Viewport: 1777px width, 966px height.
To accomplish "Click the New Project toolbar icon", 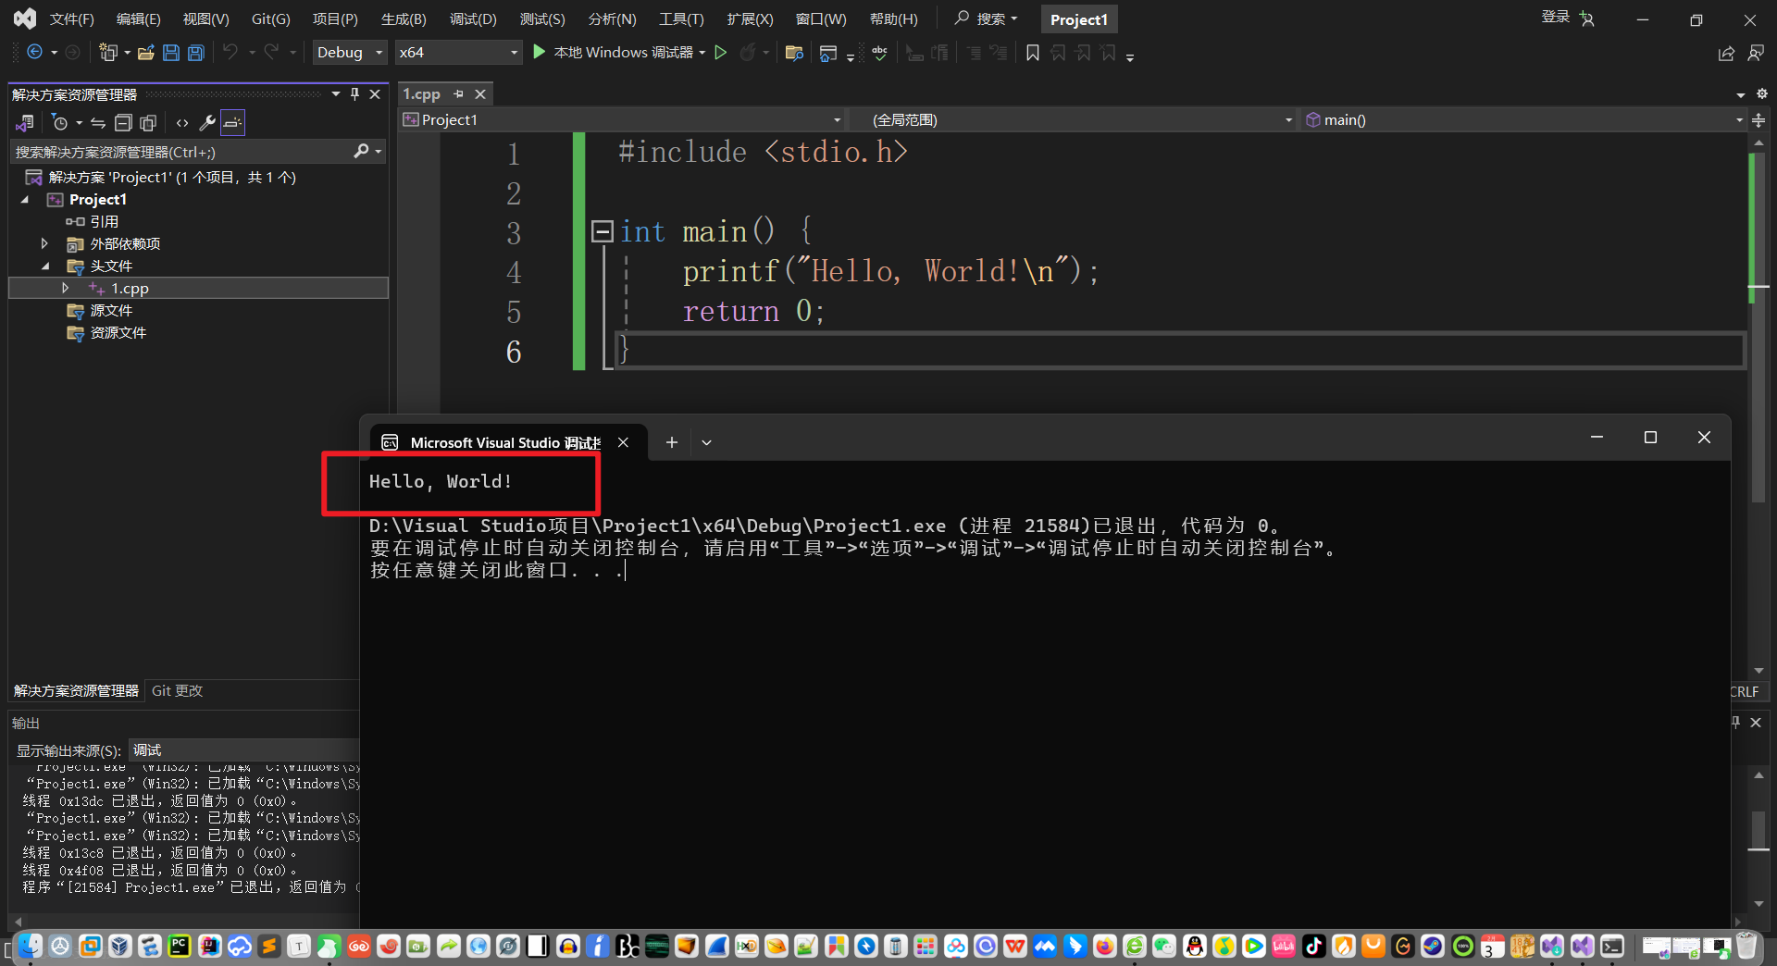I will click(108, 53).
